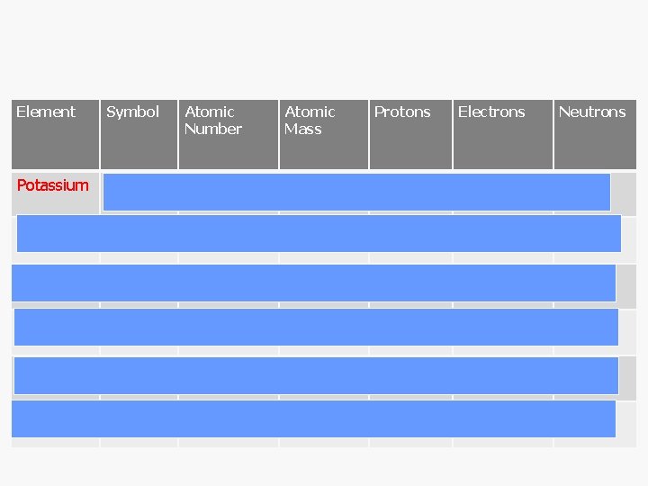
Task: Click the blue bar beside Potassium
Action: pos(356,192)
